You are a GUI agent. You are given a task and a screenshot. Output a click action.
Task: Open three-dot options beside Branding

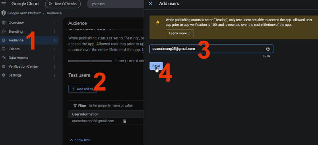(x=55, y=31)
